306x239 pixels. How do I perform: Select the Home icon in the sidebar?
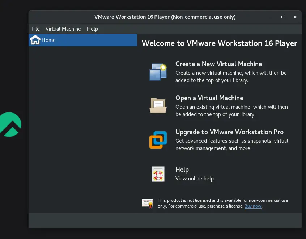35,40
